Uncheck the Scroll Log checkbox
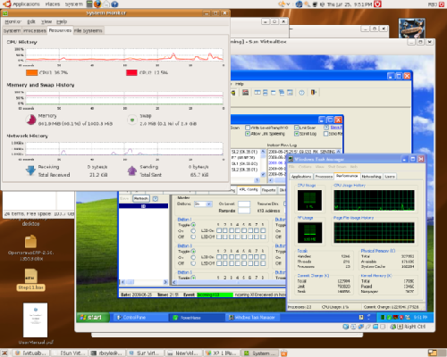Screen dimensions: 447x357 click(x=297, y=134)
